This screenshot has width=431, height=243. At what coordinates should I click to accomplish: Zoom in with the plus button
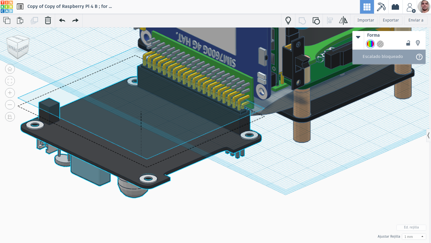[10, 93]
